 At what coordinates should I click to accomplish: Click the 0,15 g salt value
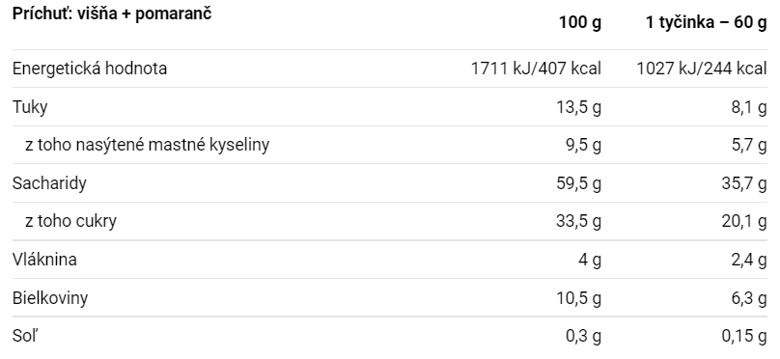click(x=744, y=336)
